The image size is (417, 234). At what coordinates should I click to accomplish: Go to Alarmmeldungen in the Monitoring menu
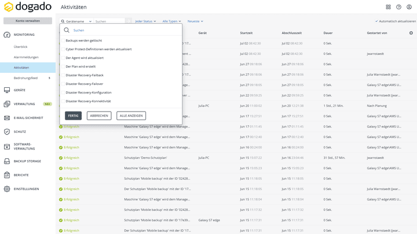pos(26,57)
